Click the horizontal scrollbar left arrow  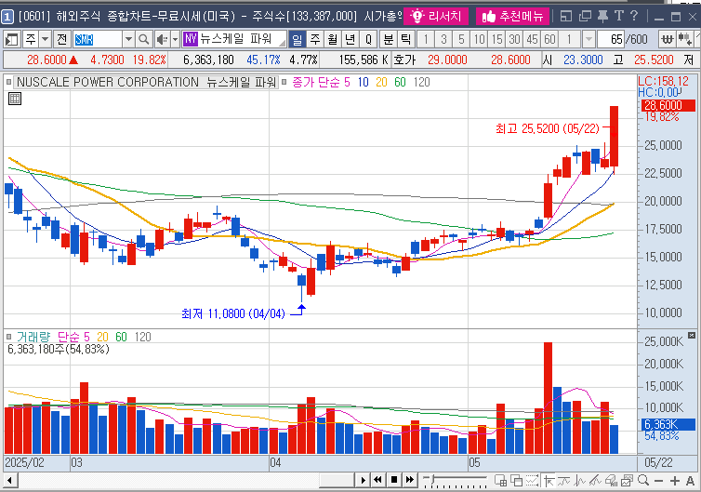point(10,481)
